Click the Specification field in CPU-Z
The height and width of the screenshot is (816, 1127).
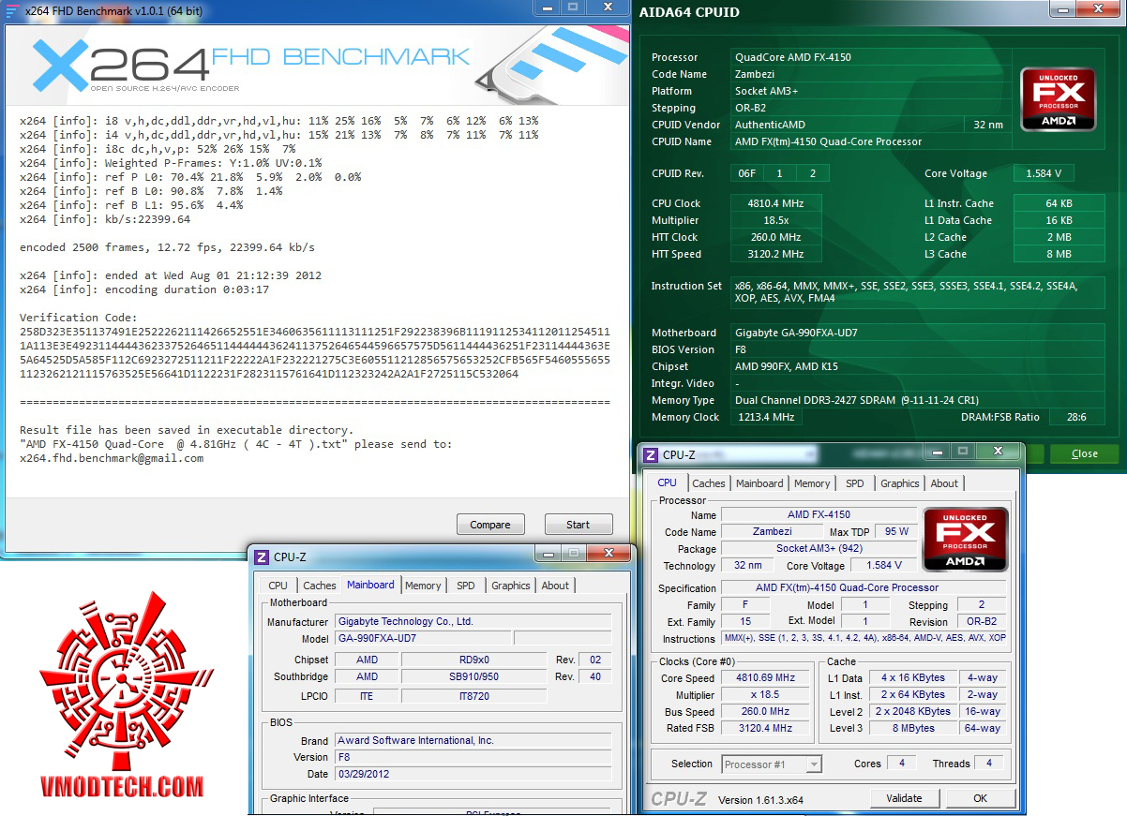click(864, 587)
